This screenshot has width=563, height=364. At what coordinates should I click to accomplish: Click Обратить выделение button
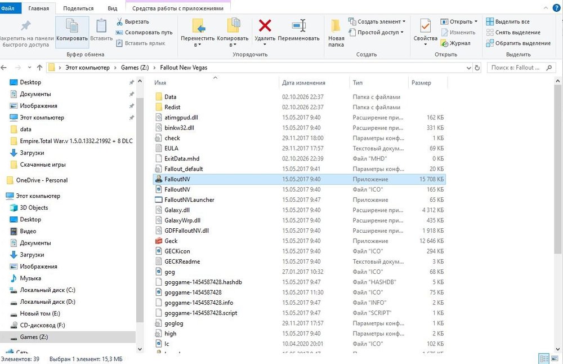click(519, 43)
